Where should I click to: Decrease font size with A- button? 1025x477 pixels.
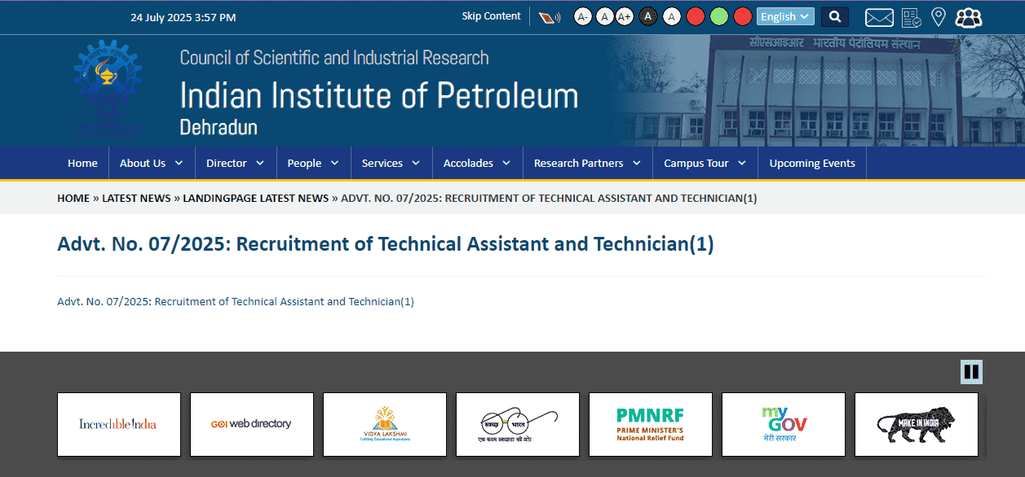(x=582, y=17)
